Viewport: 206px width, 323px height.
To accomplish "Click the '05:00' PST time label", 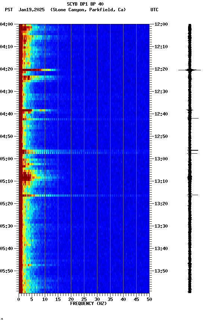I will (x=6, y=159).
